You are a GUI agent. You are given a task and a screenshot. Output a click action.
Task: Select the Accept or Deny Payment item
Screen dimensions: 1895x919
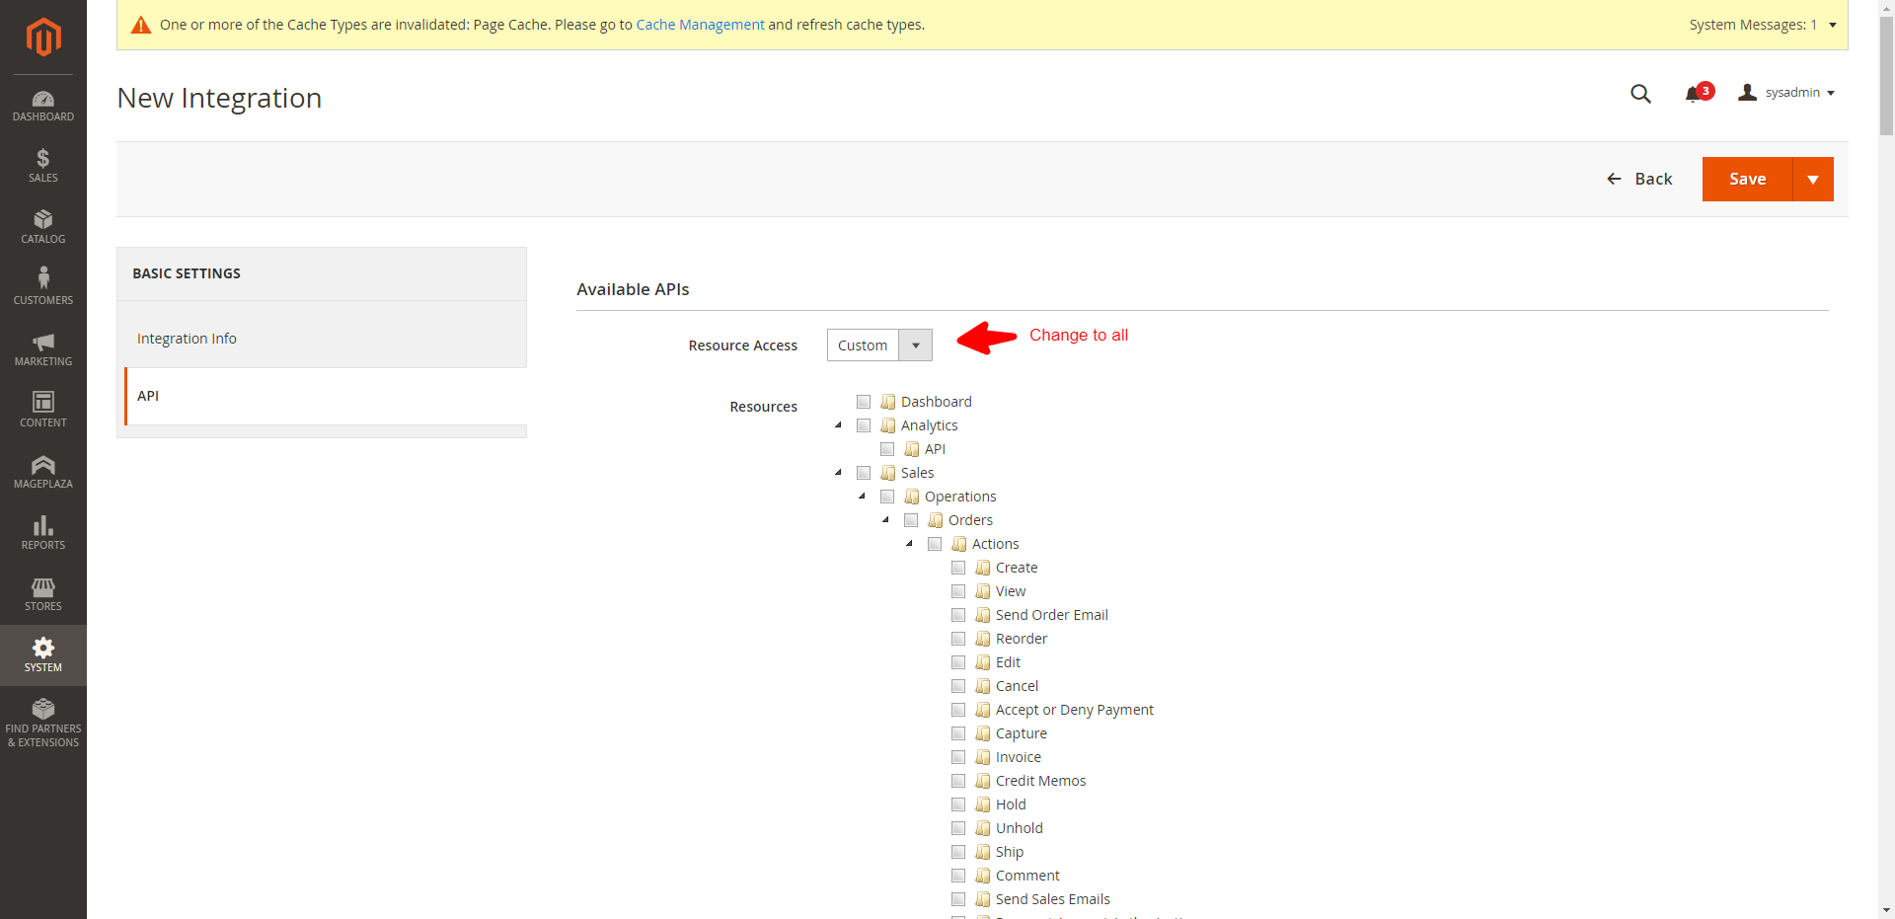pyautogui.click(x=1075, y=710)
